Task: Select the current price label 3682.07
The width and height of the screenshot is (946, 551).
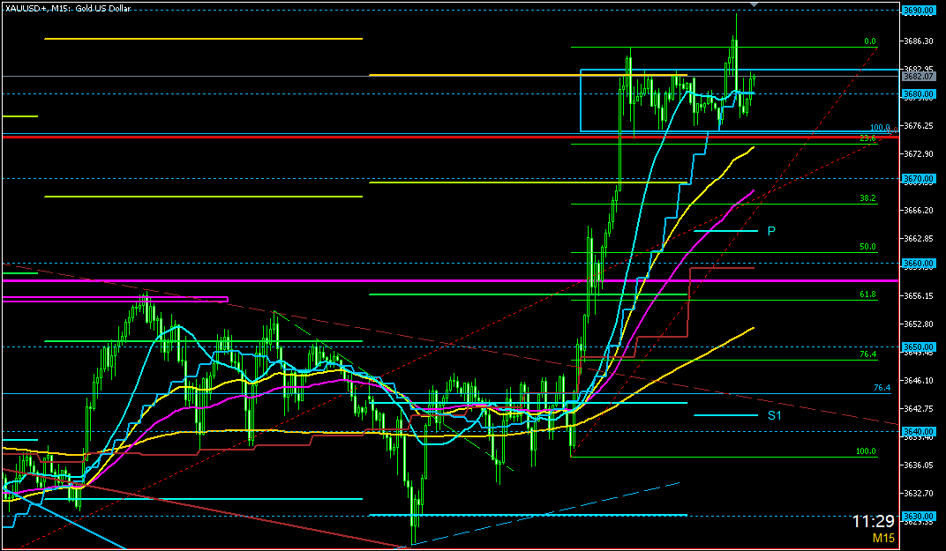Action: tap(919, 77)
